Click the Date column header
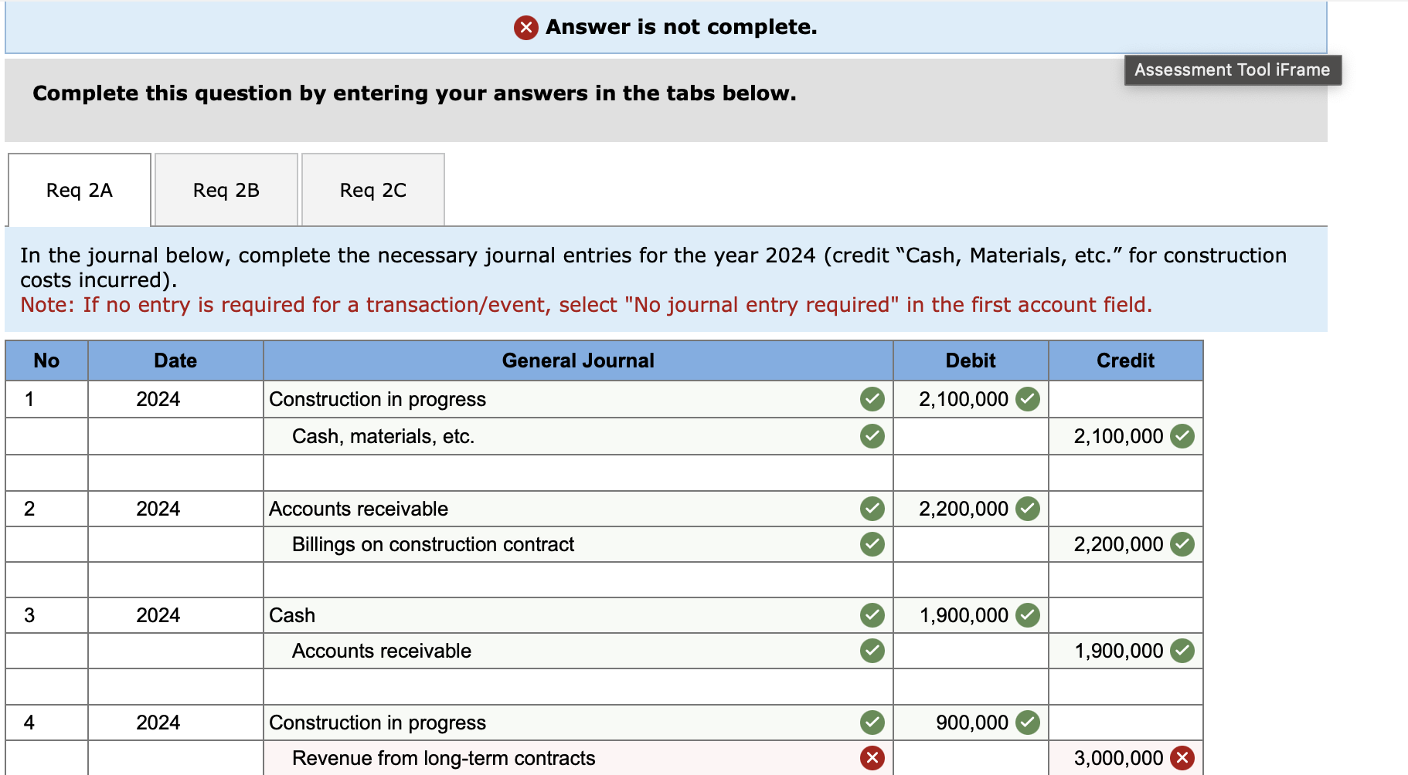Viewport: 1408px width, 775px height. pos(175,360)
